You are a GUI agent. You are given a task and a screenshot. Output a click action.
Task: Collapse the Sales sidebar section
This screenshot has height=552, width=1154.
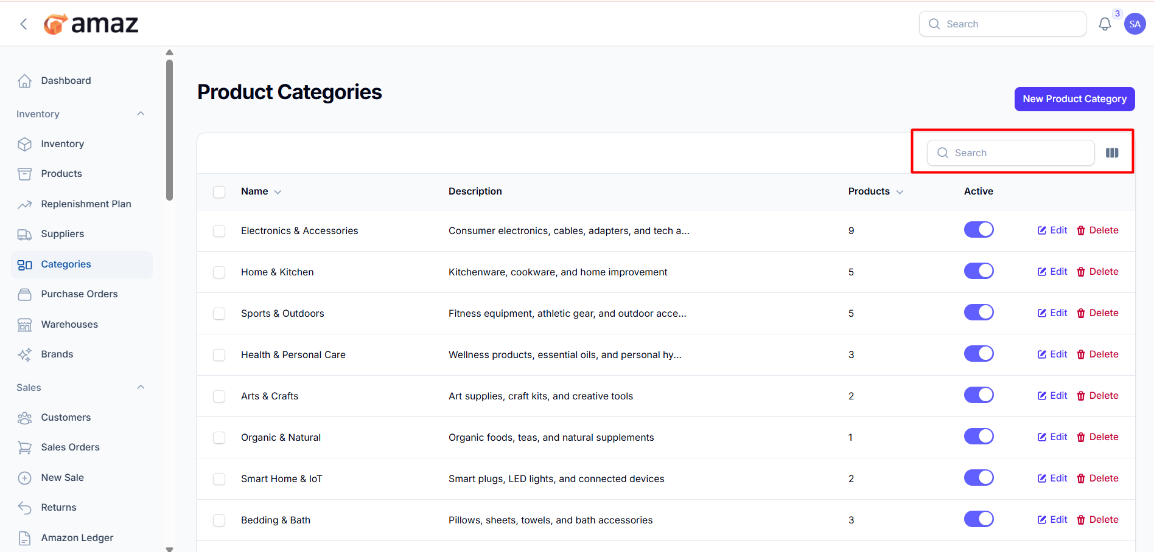[x=141, y=387]
